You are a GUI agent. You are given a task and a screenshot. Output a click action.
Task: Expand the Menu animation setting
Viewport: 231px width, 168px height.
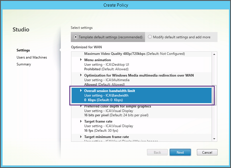(x=81, y=60)
